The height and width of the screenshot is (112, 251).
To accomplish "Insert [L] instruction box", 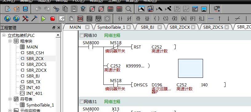I will [201, 19].
